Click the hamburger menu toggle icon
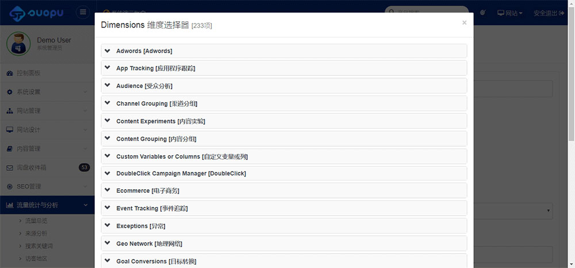575x268 pixels. click(83, 13)
